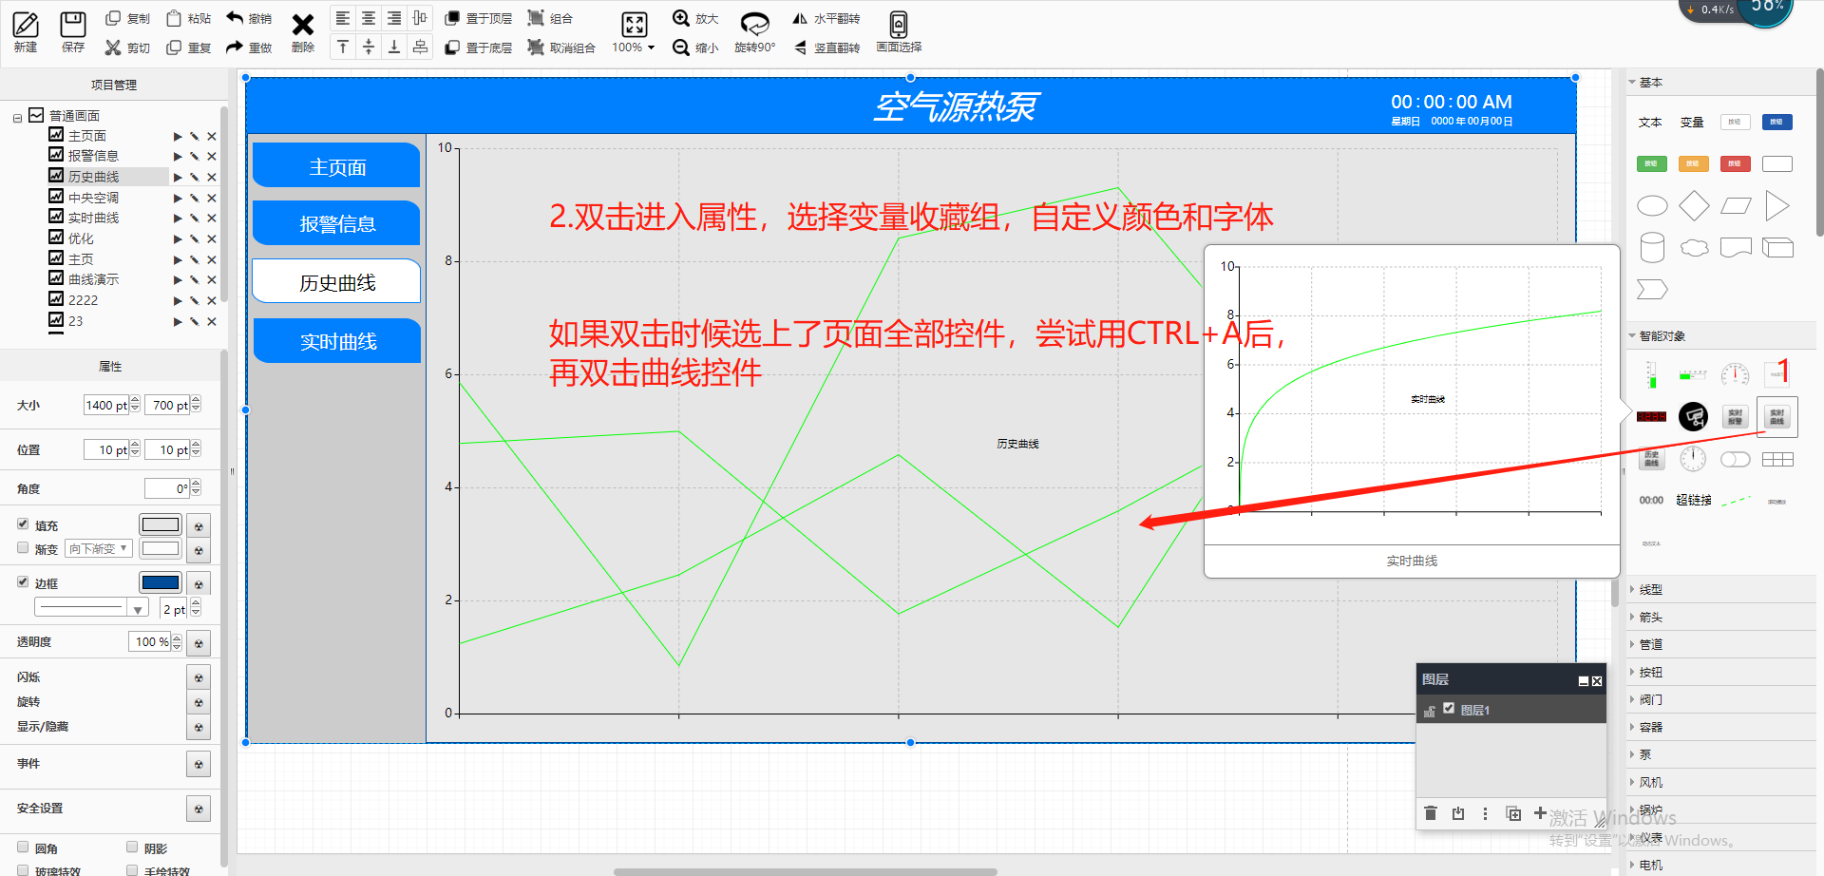
Task: Click the 保存 (Save) toolbar icon
Action: (73, 25)
